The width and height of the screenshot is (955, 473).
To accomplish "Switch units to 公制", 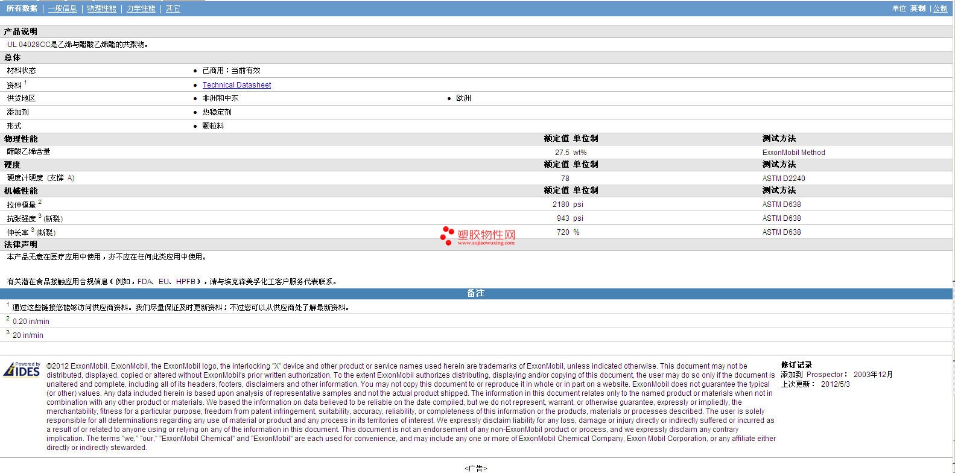I will pos(941,8).
